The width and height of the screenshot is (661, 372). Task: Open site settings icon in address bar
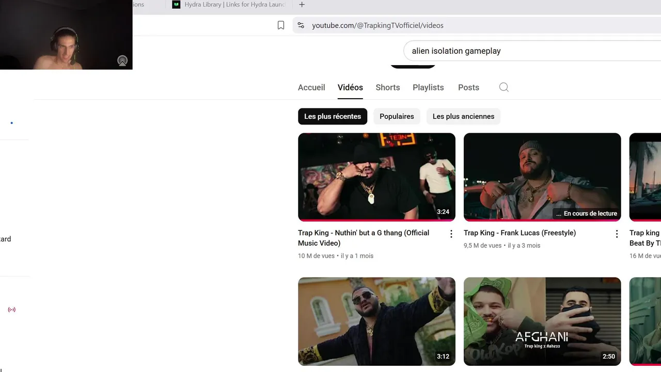pyautogui.click(x=301, y=25)
